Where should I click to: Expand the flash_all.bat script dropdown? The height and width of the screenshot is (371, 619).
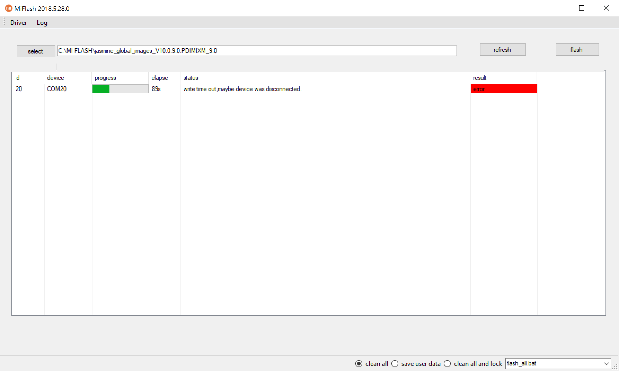(x=606, y=364)
